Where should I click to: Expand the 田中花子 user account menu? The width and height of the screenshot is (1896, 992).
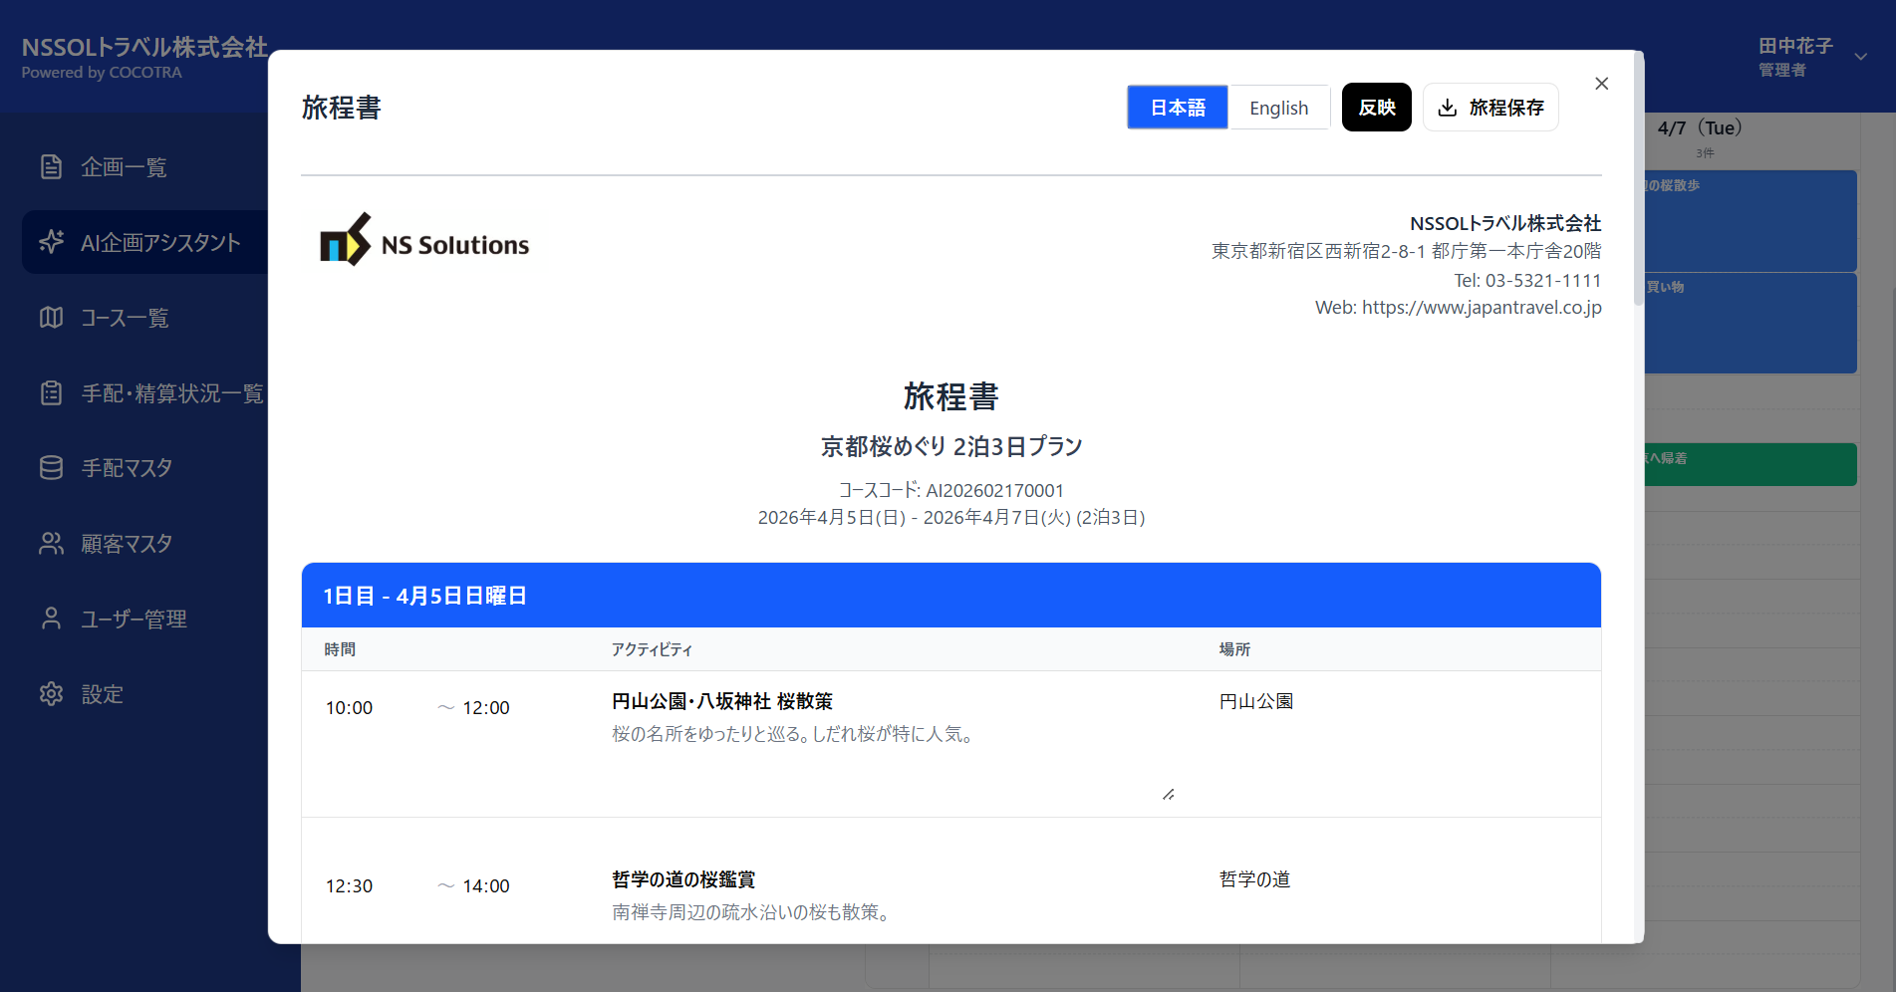click(1861, 57)
